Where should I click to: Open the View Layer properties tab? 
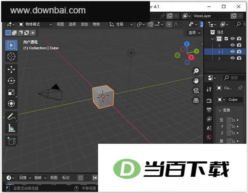(x=209, y=119)
